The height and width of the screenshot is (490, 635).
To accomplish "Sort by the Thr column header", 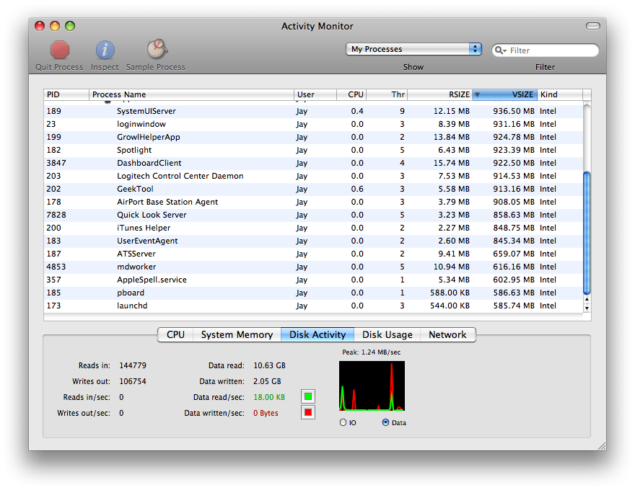I will (x=387, y=94).
